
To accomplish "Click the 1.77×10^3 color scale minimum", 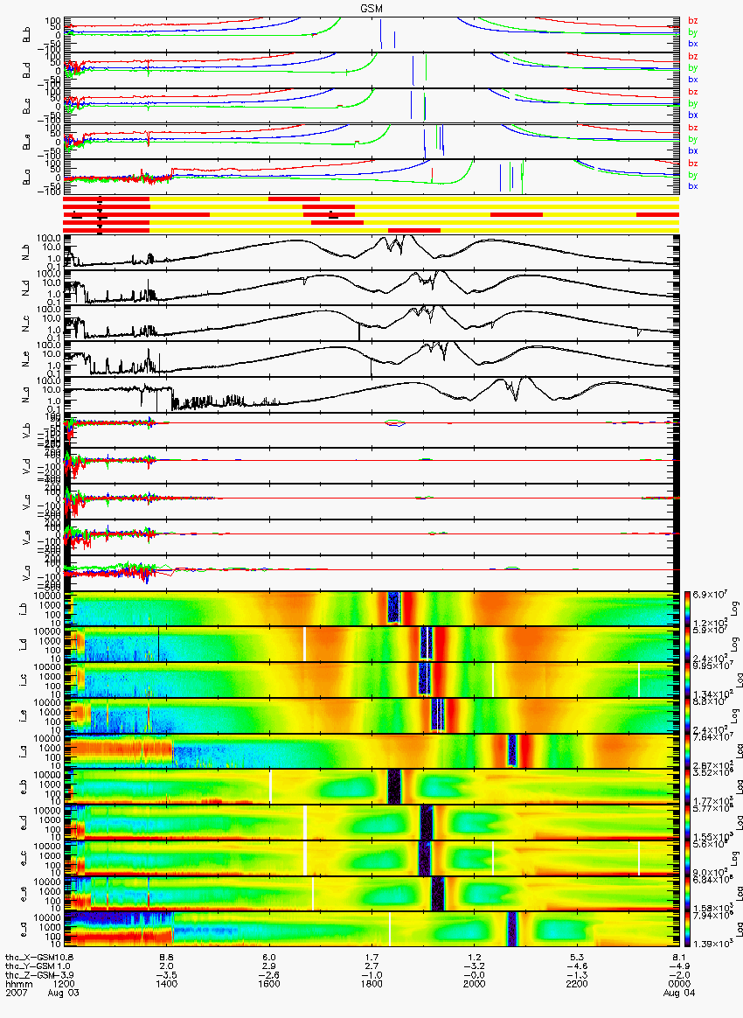I will tap(712, 800).
